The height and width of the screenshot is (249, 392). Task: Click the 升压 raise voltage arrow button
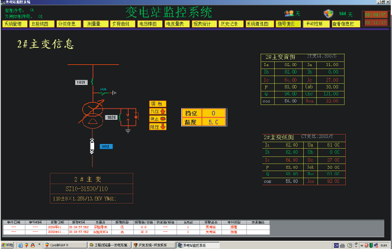pyautogui.click(x=158, y=110)
